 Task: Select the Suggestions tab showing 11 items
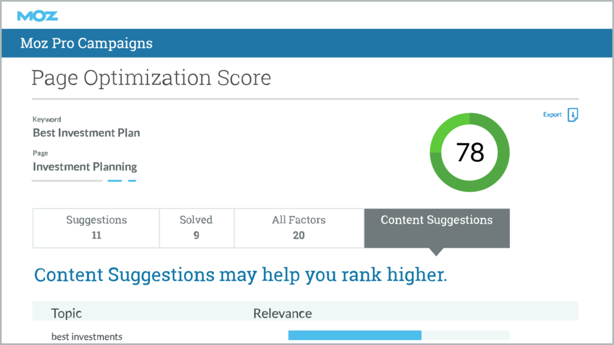[x=95, y=228]
